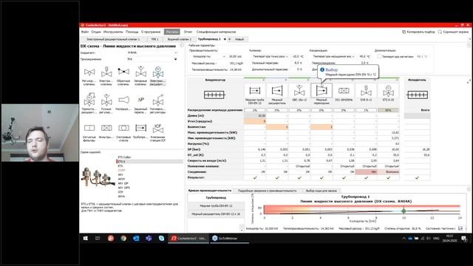The image size is (473, 266).
Task: Toggle the discharge temperature checkbox under Дополнительно
Action: tap(379, 56)
